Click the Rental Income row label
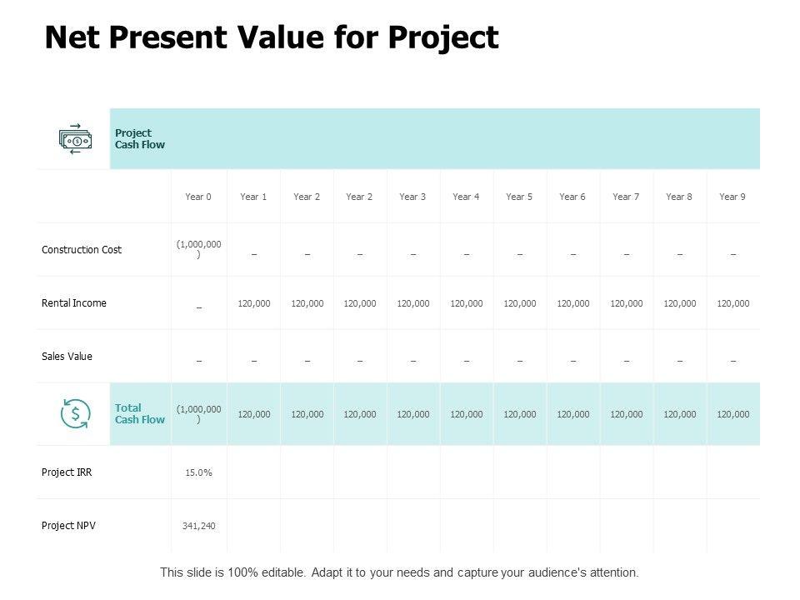 74,303
